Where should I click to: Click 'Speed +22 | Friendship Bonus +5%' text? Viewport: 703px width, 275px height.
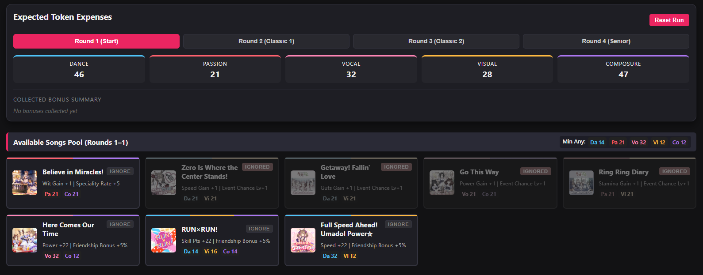tap(363, 245)
